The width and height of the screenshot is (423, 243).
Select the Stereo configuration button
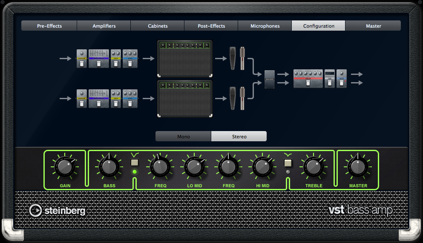click(239, 137)
